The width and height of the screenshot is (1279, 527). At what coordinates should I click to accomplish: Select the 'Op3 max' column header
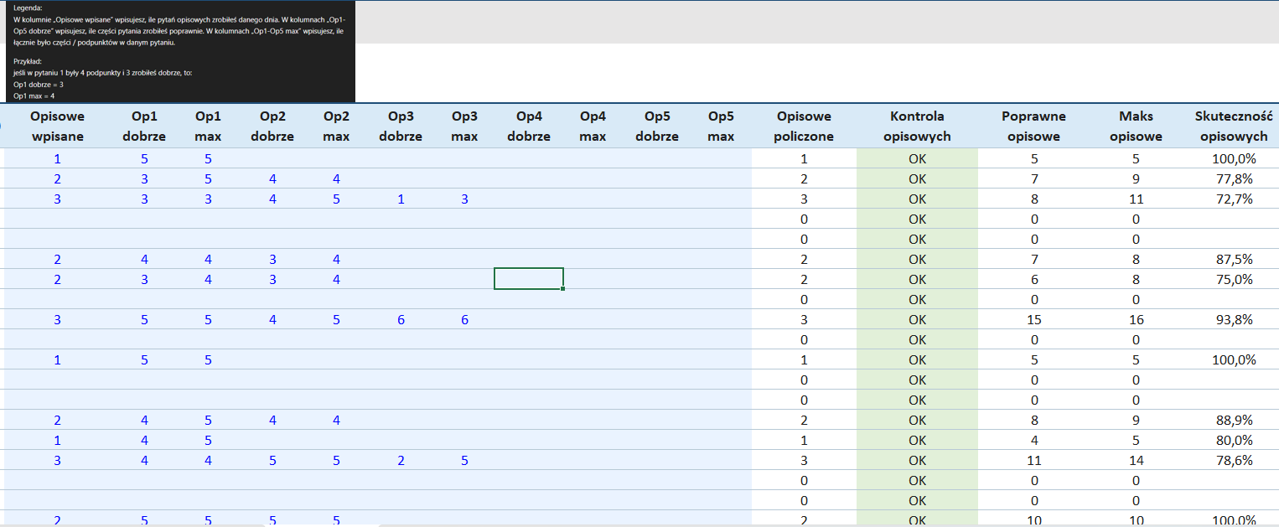464,126
